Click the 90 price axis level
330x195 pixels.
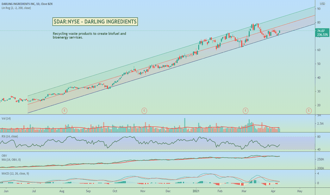(319, 9)
